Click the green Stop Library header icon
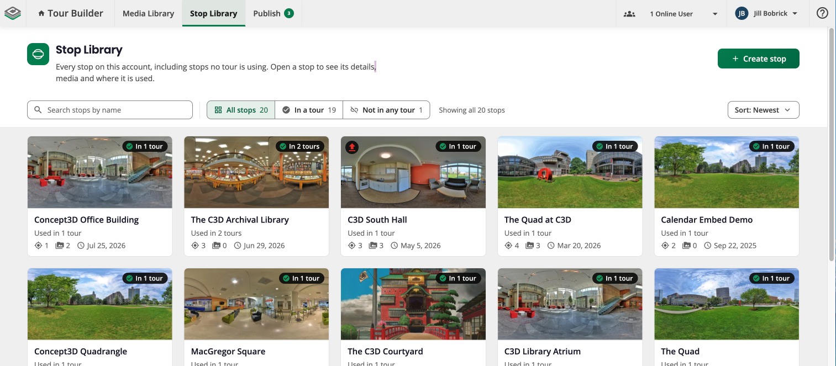This screenshot has width=836, height=366. (x=38, y=54)
